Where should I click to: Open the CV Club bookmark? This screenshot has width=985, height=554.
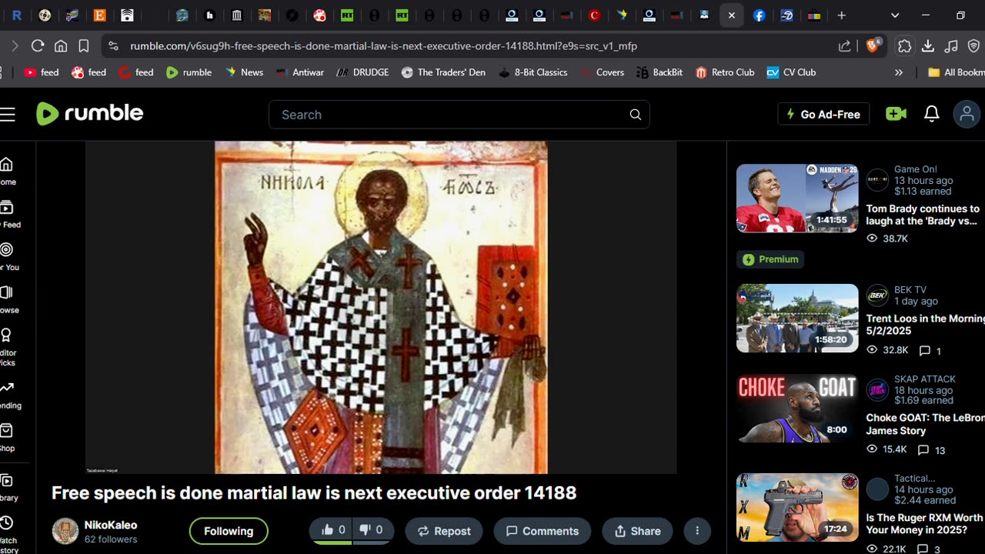[790, 72]
